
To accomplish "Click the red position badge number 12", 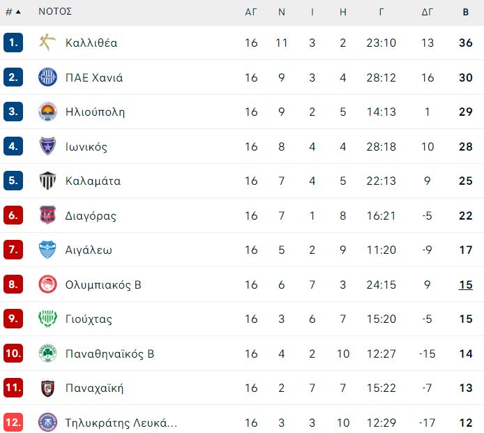I will [13, 423].
